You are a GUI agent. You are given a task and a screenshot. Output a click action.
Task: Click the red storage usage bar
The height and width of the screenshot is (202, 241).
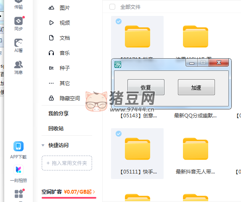pyautogui.click(x=69, y=198)
